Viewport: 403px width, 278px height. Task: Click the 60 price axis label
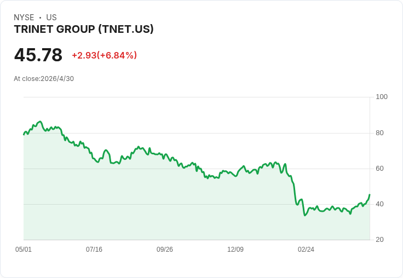coord(379,169)
